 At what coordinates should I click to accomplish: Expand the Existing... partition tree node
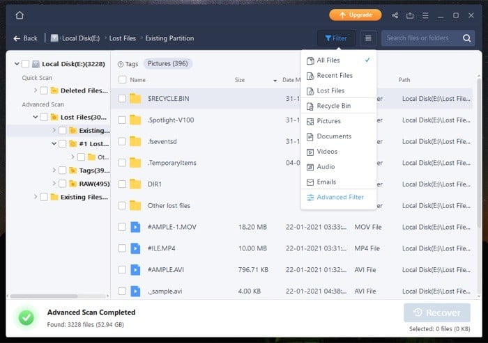tap(54, 131)
